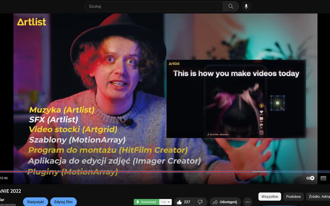This screenshot has height=206, width=330.
Task: Turn on subtitles with the captions icon
Action: [x=323, y=178]
